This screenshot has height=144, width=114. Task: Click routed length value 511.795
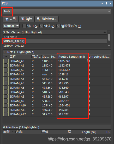click(x=63, y=83)
